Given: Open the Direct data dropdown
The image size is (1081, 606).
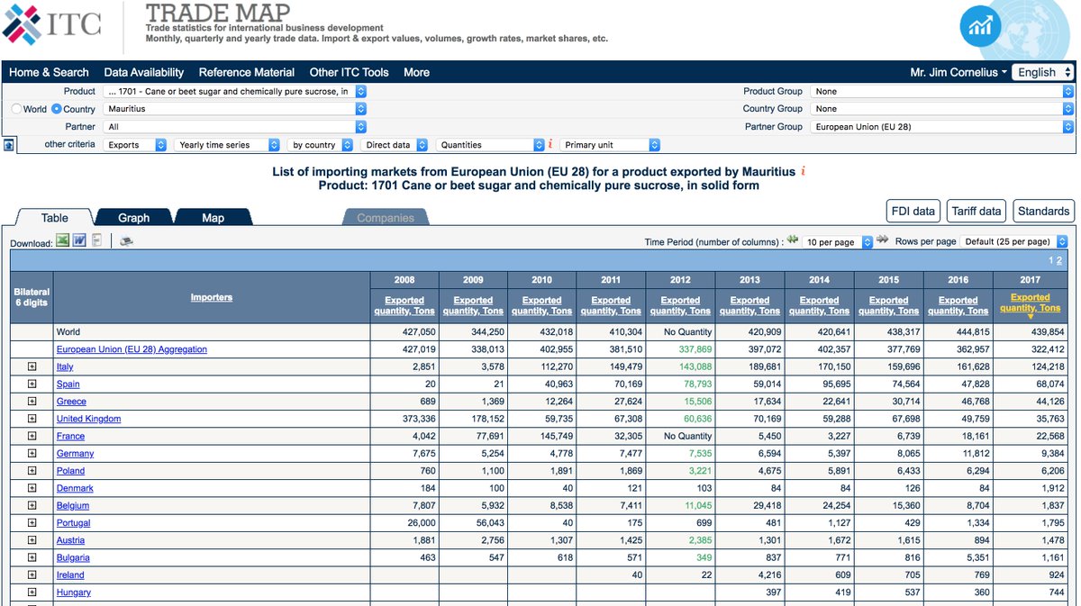Looking at the screenshot, I should [395, 145].
